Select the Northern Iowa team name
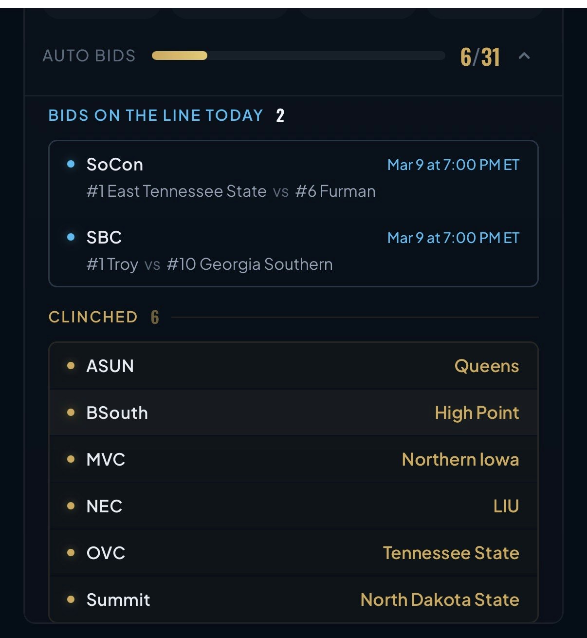Screen dimensions: 587x638 [x=460, y=459]
